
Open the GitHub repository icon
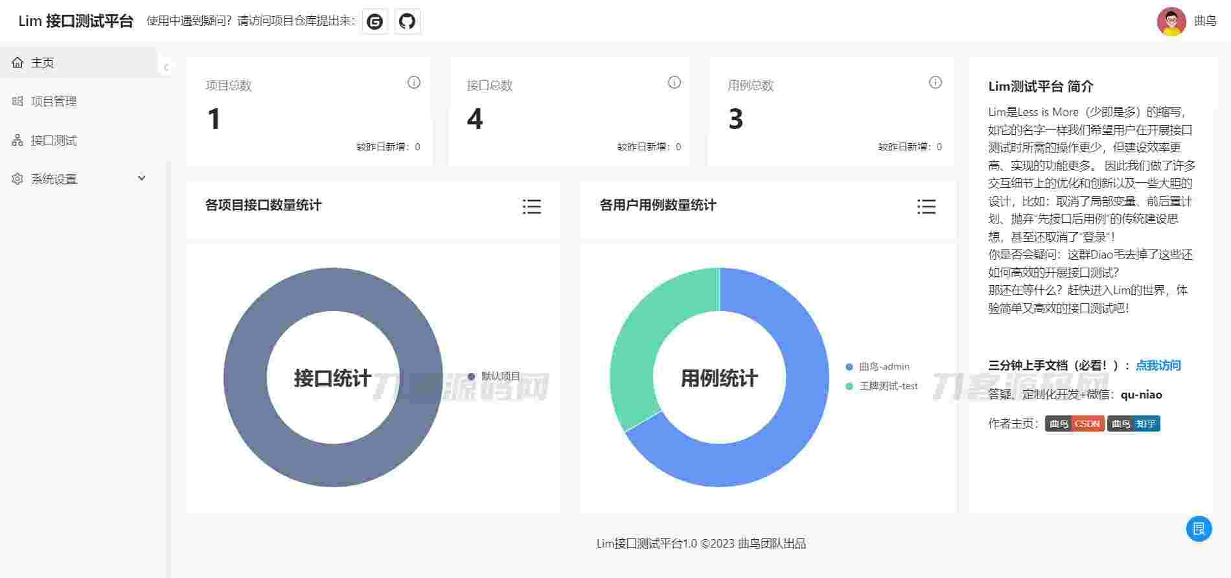(x=407, y=21)
